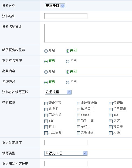Viewport: 132px width, 168px height.
Task: Click the 前台填写内容长度 input field
Action: (x=66, y=163)
